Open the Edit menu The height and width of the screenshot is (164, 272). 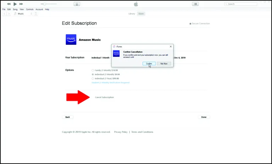[9, 9]
